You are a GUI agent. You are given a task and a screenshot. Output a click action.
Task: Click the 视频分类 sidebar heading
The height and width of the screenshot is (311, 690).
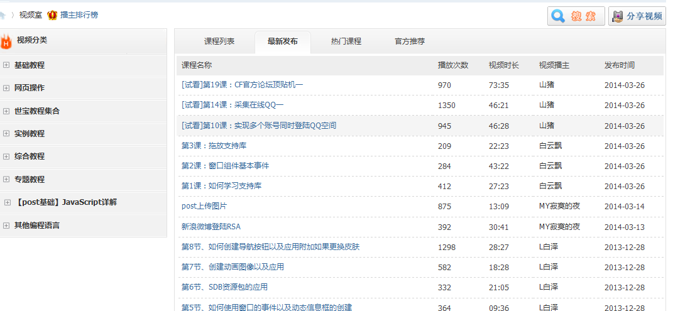[32, 40]
